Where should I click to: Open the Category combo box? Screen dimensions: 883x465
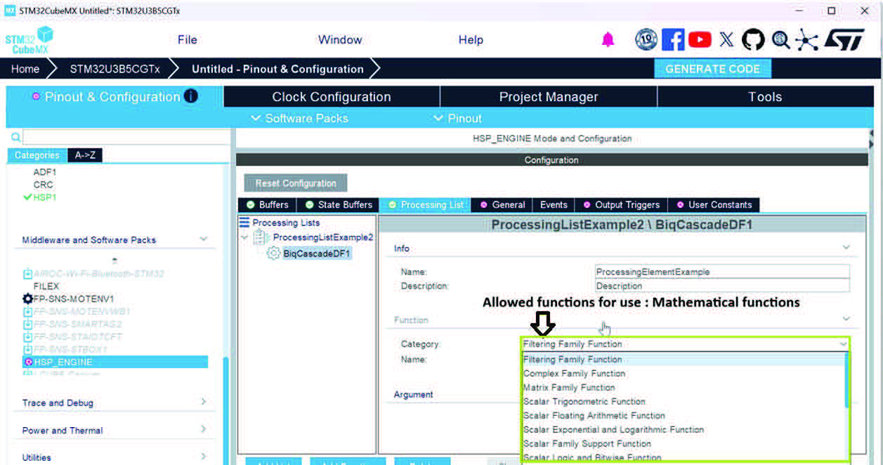tap(685, 344)
